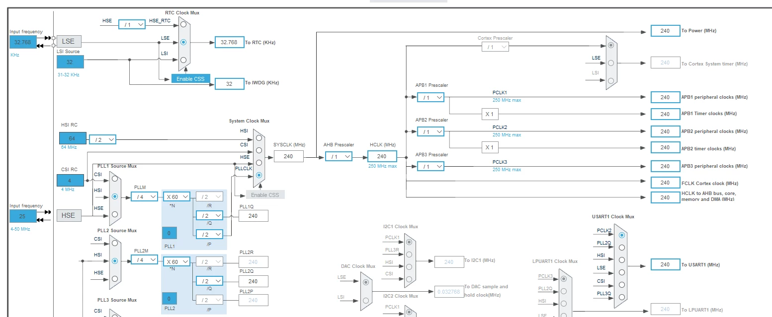Select HSE_RTC input in RTC Clock Mux
The image size is (772, 317).
[x=183, y=24]
